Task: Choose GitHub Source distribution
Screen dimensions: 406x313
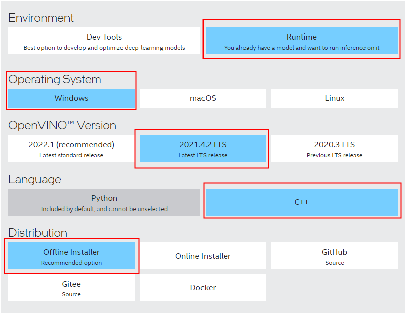Action: click(335, 256)
